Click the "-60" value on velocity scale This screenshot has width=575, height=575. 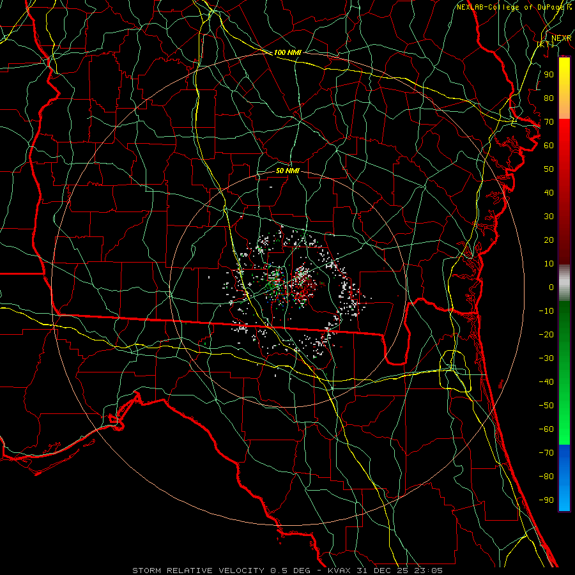point(546,429)
